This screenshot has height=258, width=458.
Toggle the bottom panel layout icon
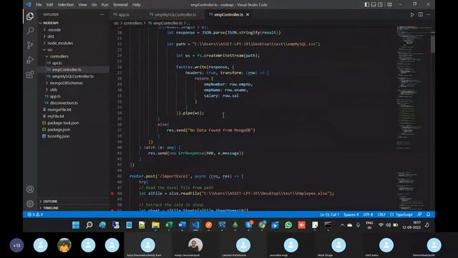click(374, 5)
